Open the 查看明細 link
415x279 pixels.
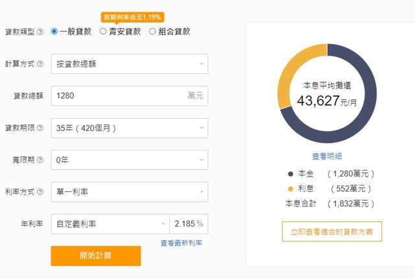[327, 156]
